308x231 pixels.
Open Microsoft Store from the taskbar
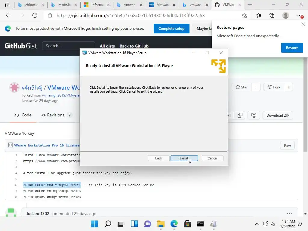pos(187,224)
